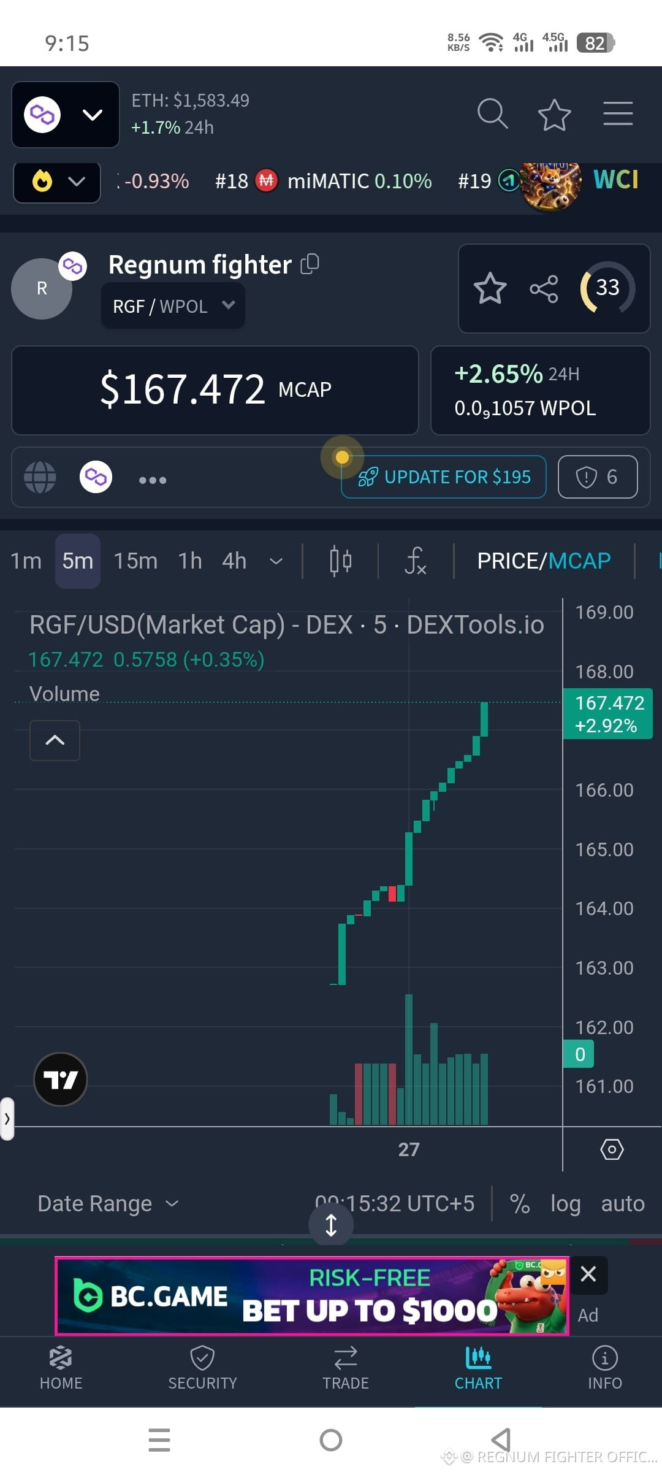Click UPDATE FOR $195 button
The image size is (662, 1472).
(x=444, y=477)
